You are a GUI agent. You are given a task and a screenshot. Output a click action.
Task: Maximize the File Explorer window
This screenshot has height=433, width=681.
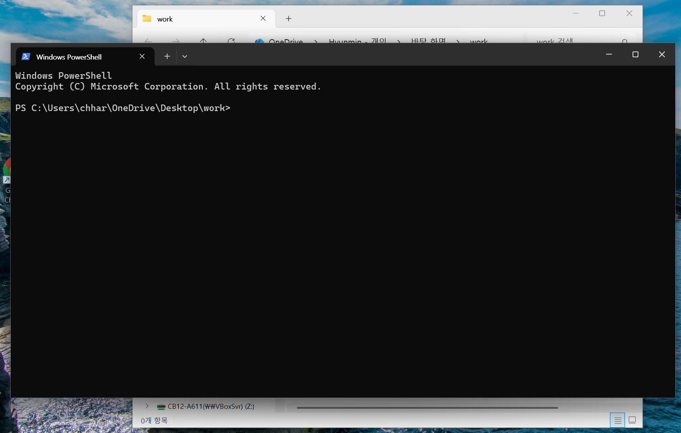[x=602, y=13]
